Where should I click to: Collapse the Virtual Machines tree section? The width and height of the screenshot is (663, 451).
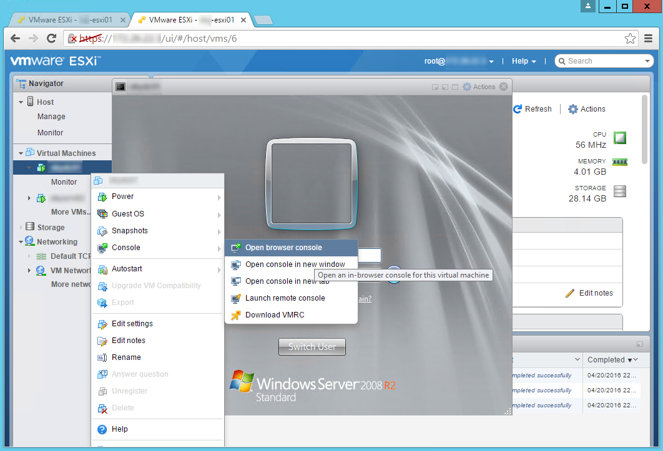click(x=21, y=153)
